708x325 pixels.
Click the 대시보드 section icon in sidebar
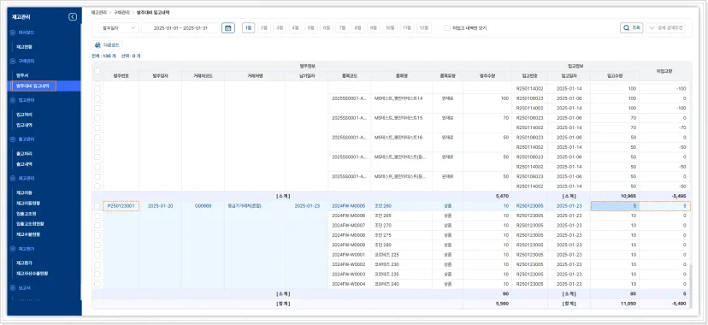tap(13, 32)
